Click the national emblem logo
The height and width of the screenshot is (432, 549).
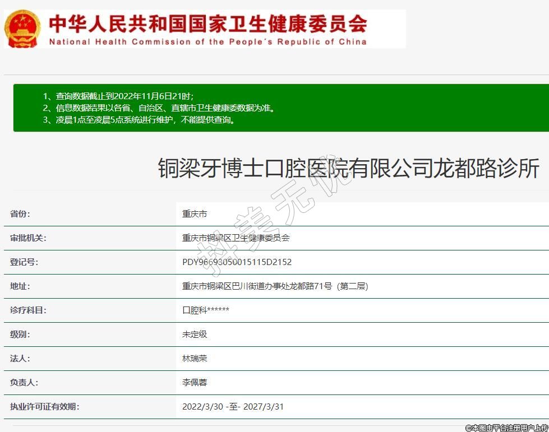(x=22, y=28)
